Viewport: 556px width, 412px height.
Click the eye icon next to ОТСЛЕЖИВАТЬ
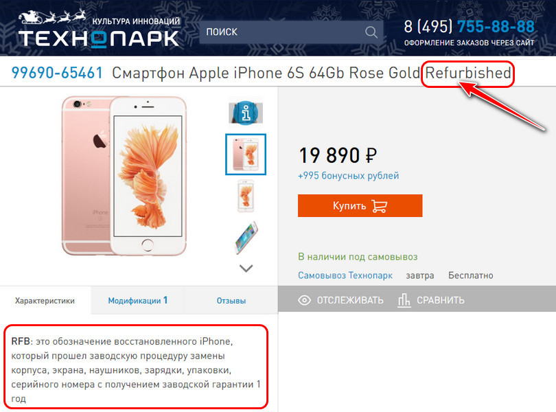(x=304, y=300)
